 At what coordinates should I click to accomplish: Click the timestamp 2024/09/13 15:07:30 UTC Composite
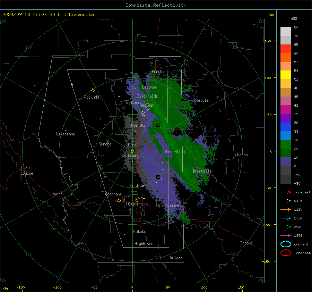(x=48, y=15)
